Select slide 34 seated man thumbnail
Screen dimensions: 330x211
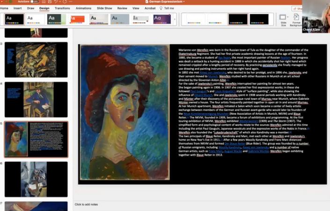36,99
